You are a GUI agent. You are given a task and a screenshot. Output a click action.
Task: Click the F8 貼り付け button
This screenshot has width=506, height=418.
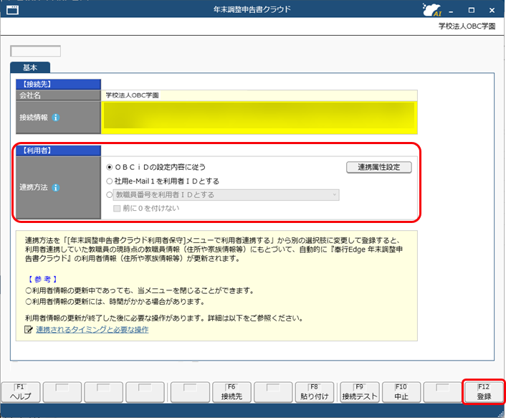pyautogui.click(x=315, y=392)
